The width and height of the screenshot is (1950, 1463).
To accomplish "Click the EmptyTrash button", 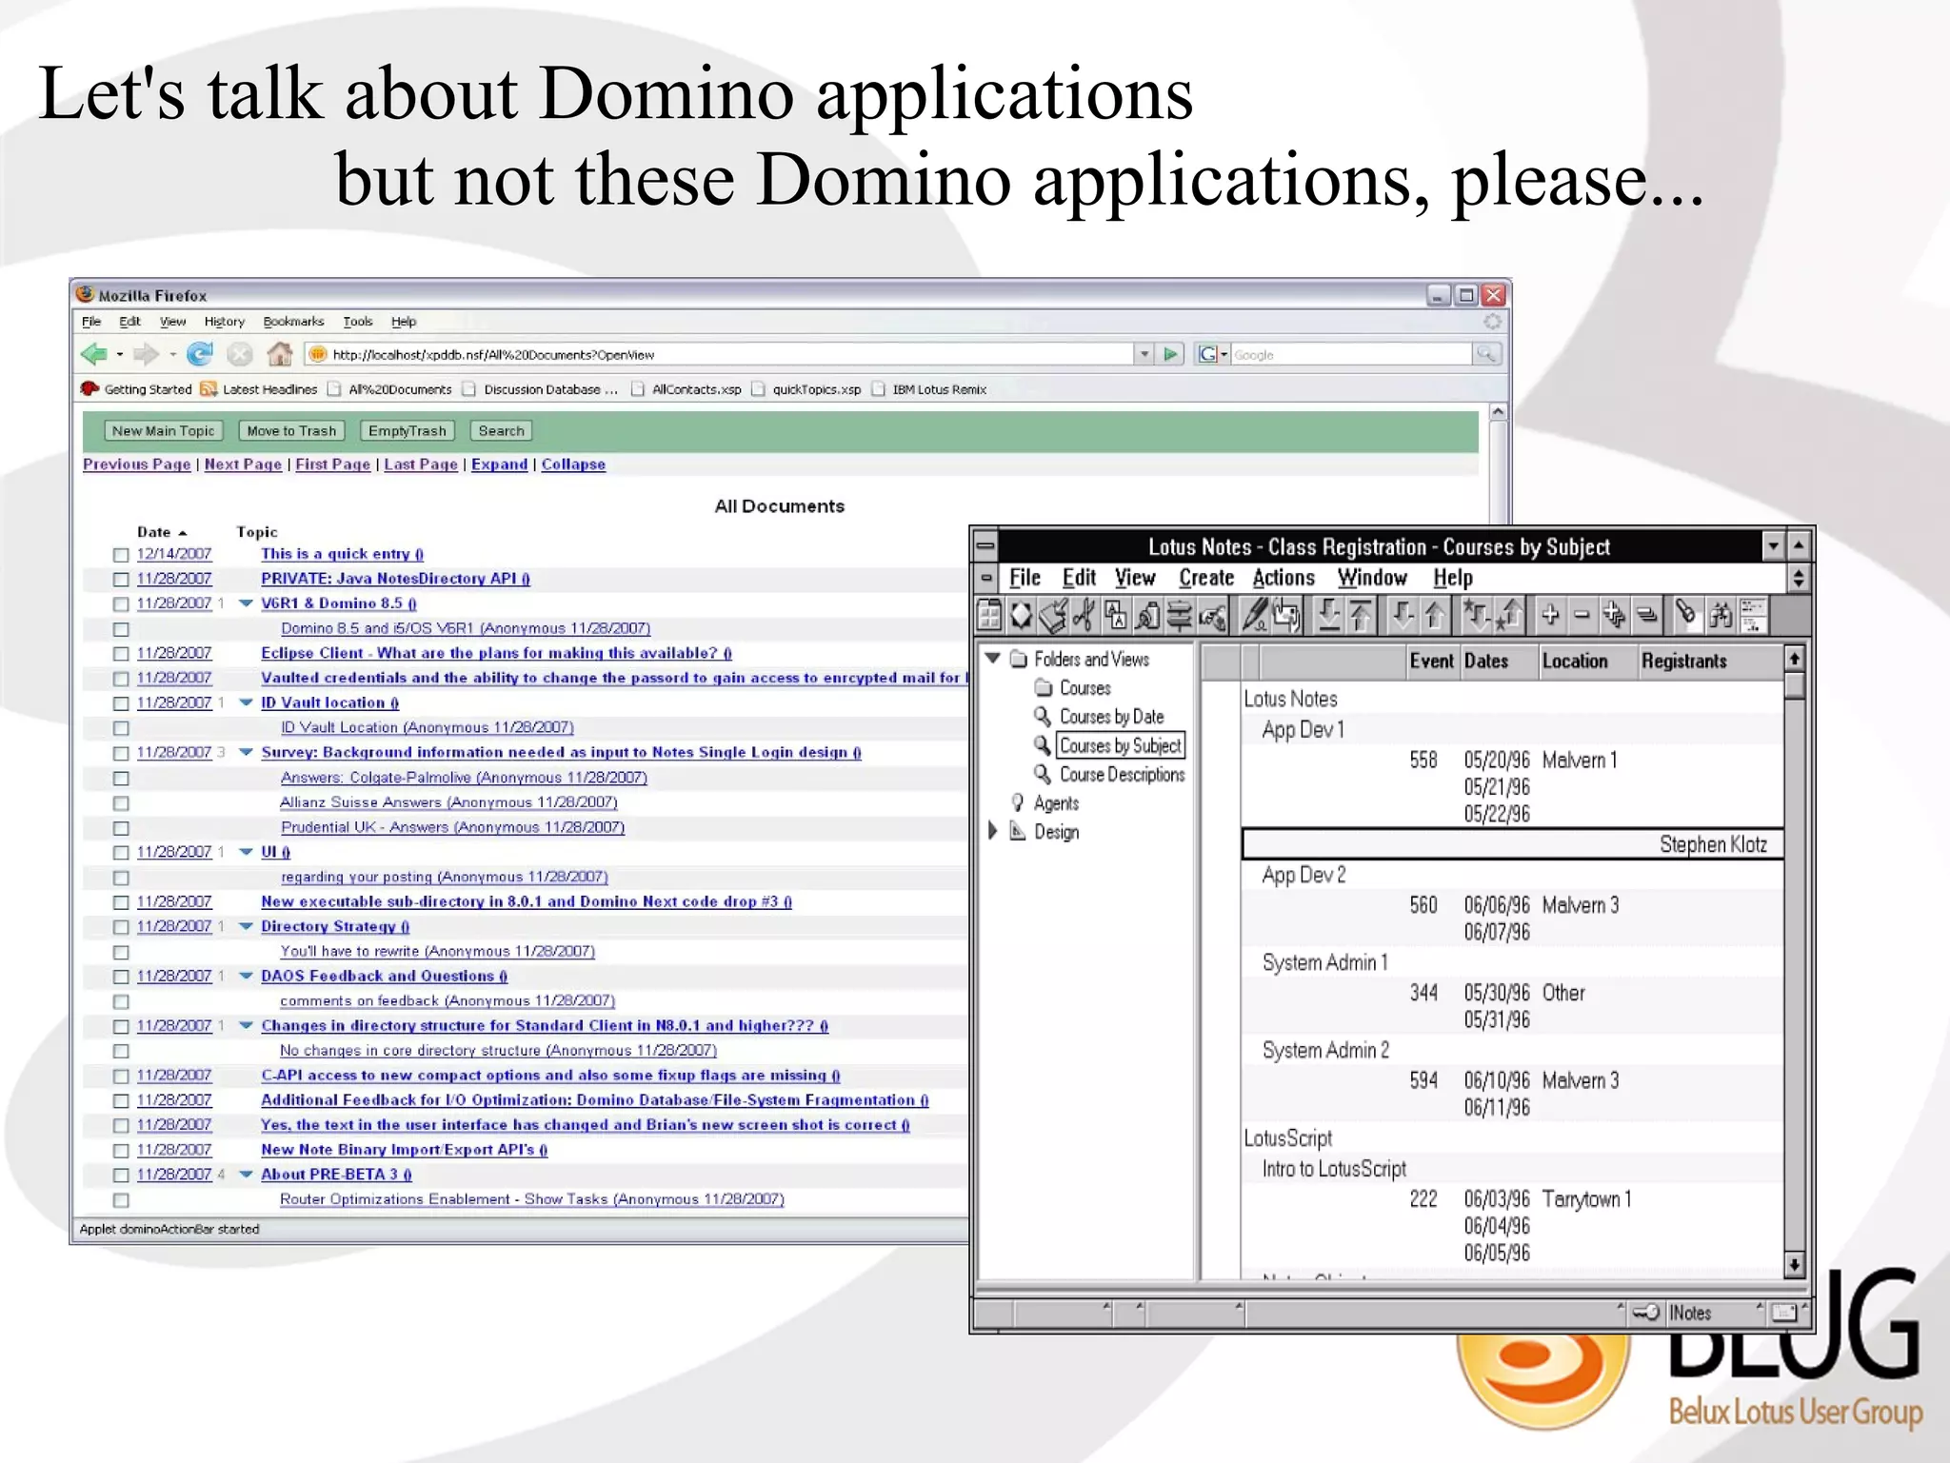I will pos(408,431).
